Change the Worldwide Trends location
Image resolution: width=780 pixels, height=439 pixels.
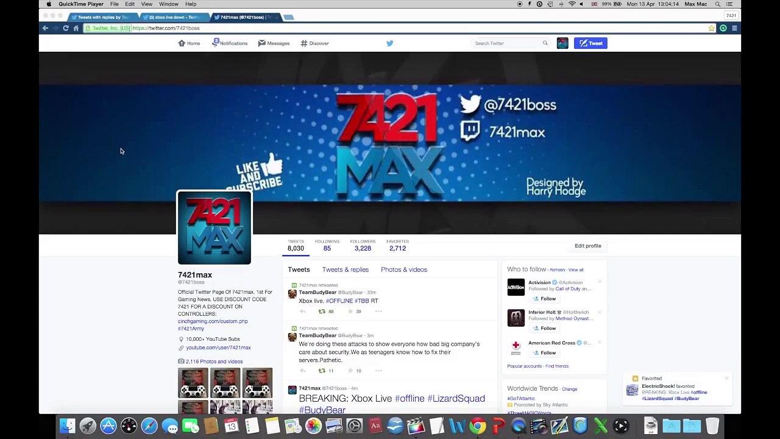(569, 389)
